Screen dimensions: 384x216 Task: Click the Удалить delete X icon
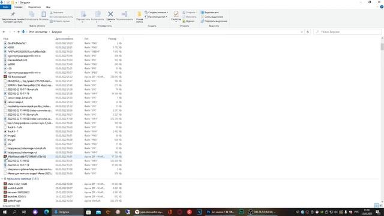tap(110, 14)
